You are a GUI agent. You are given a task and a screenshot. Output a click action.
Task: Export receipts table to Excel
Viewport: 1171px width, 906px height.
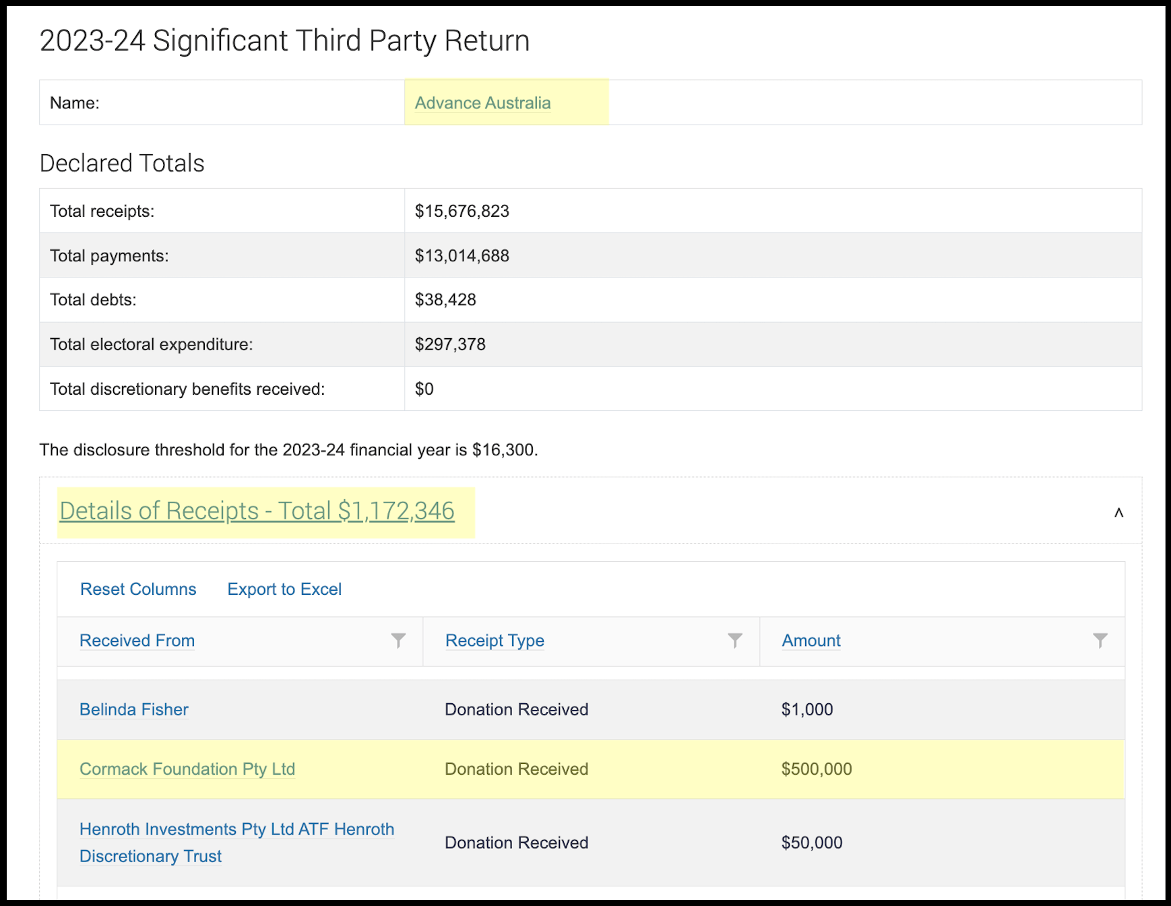284,589
